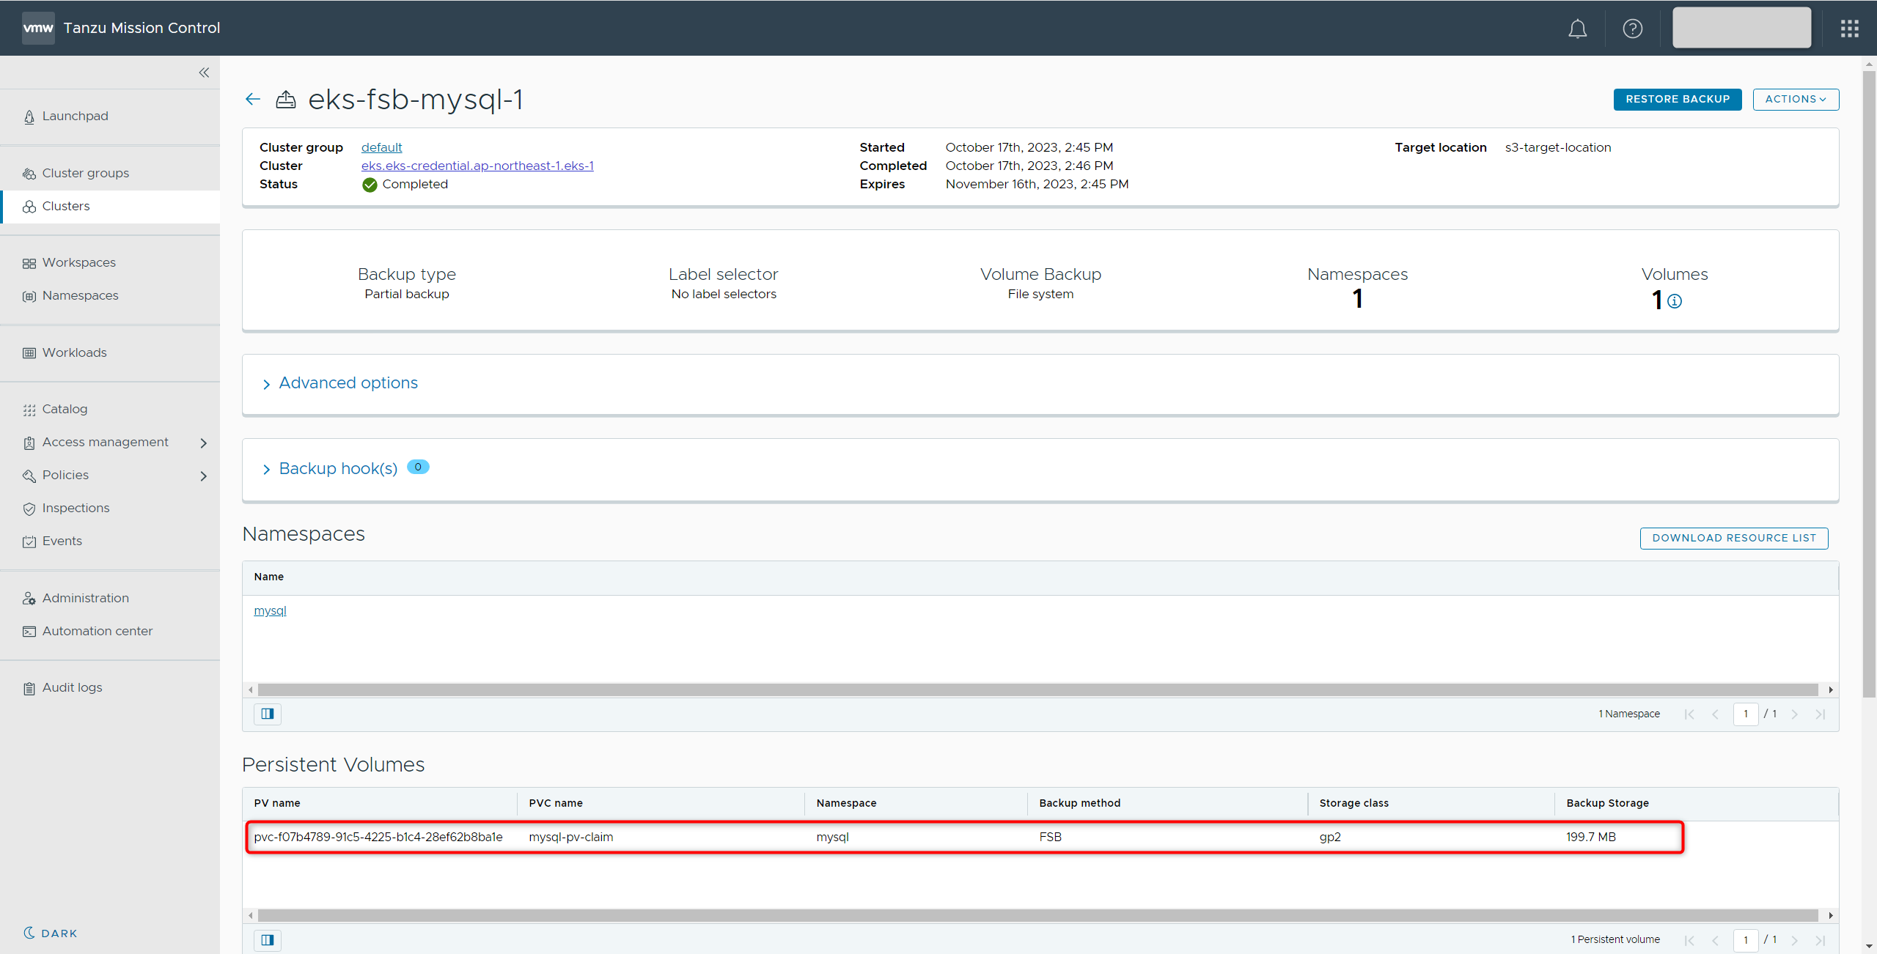The width and height of the screenshot is (1877, 954).
Task: Go to Cluster groups in sidebar
Action: [85, 174]
